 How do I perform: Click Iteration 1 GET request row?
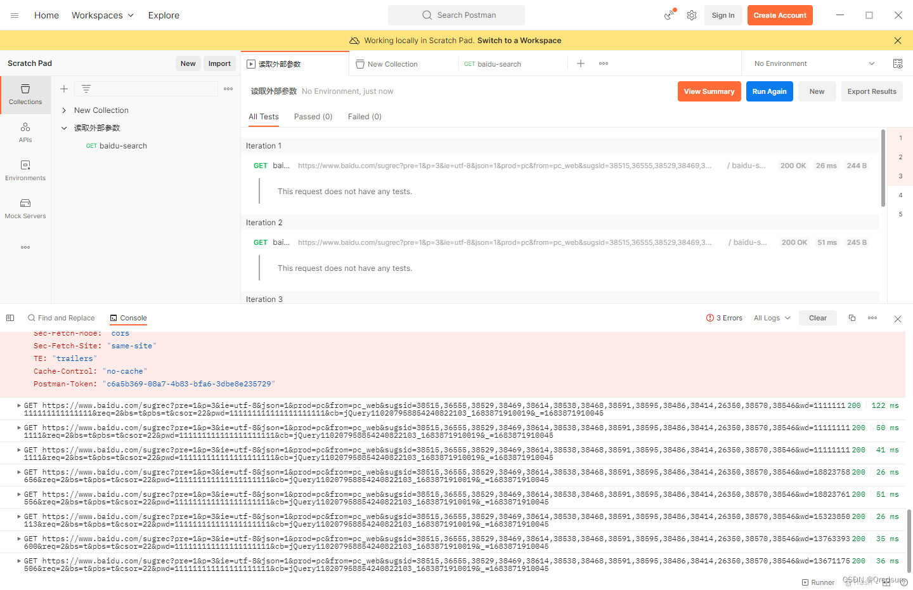point(560,166)
